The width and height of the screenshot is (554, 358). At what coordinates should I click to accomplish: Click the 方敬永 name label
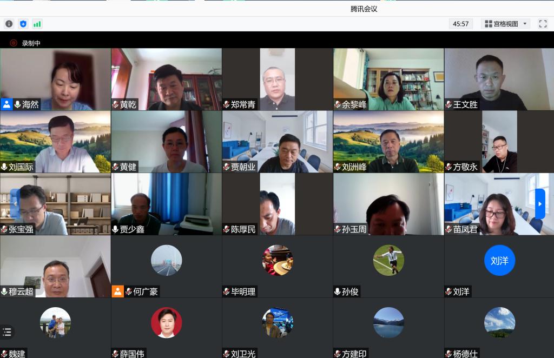pos(465,167)
